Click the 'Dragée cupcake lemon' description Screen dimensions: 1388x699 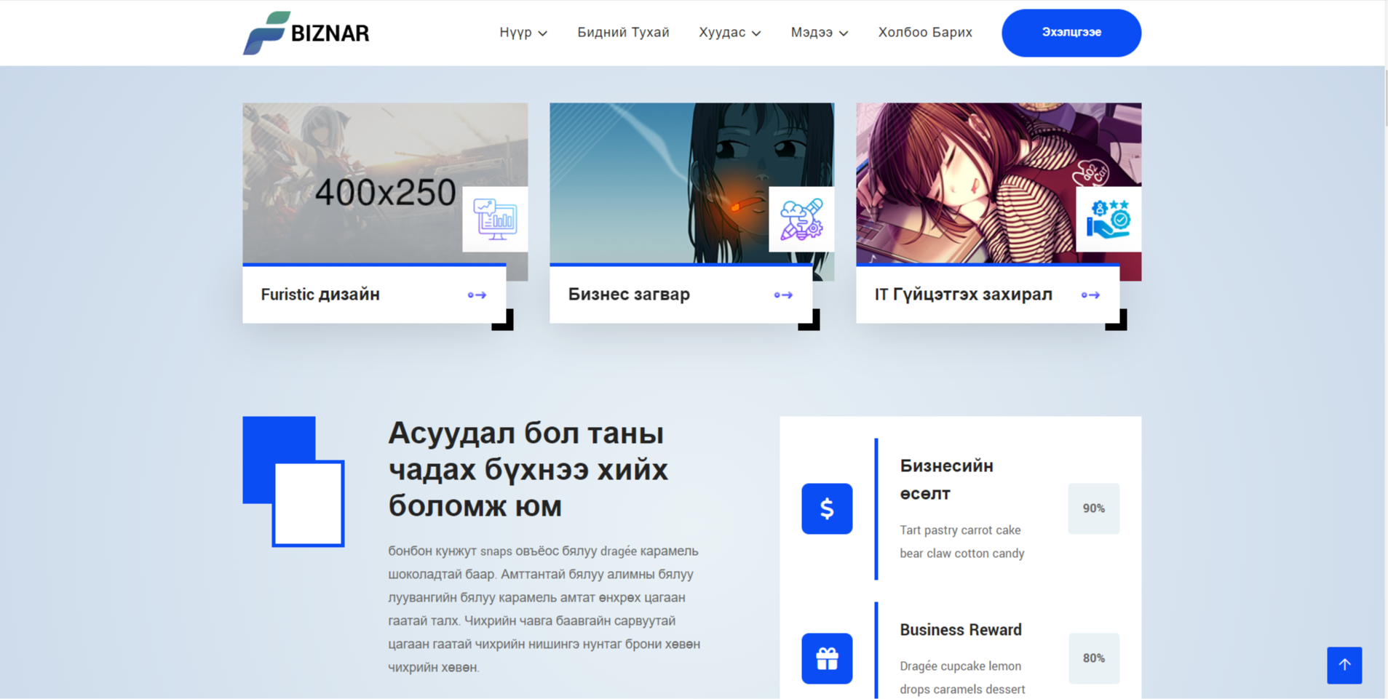tap(962, 677)
